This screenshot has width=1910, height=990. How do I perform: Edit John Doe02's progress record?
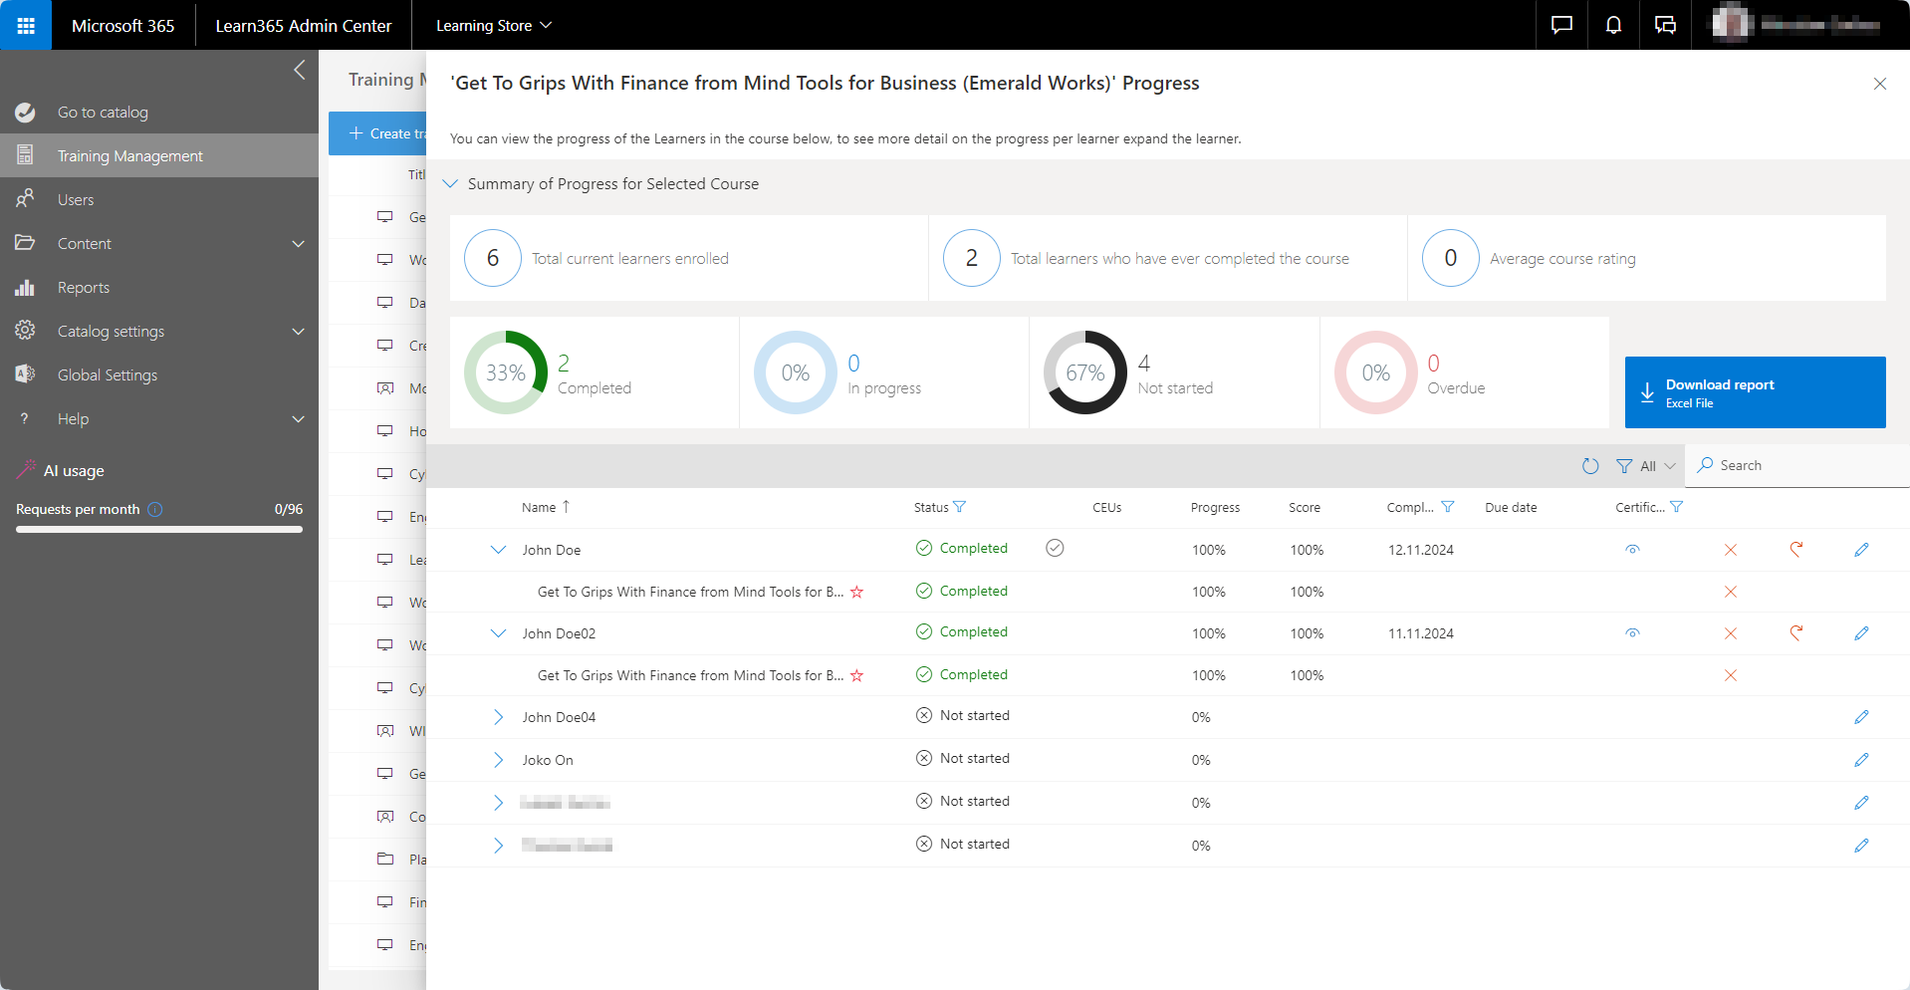1861,633
